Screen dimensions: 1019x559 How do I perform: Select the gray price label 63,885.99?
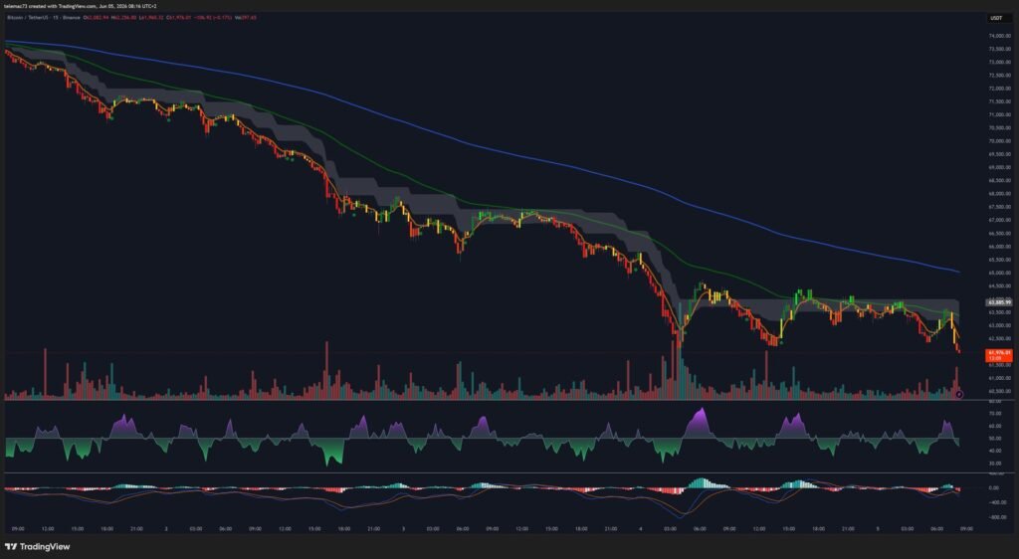999,302
